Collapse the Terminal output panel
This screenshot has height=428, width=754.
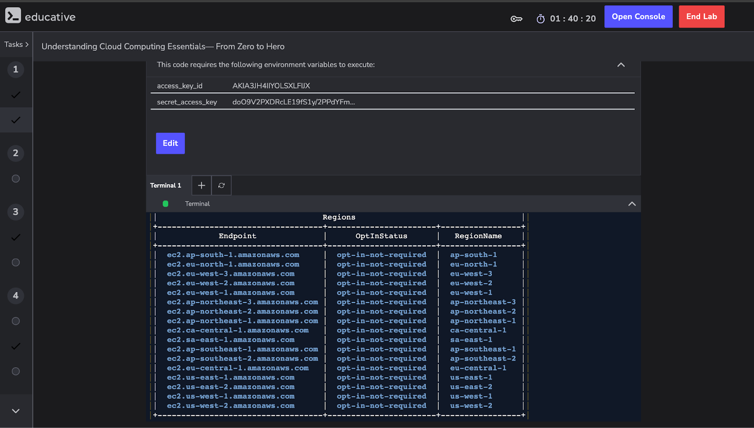coord(632,204)
